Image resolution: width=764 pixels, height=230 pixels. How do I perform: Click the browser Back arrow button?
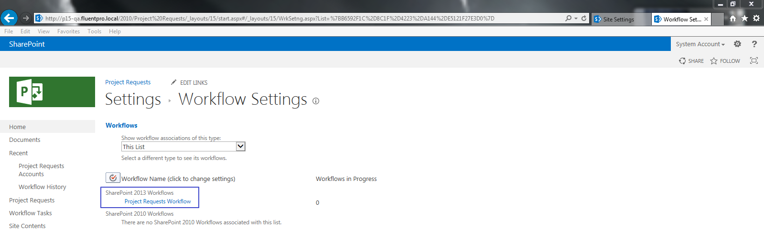9,18
